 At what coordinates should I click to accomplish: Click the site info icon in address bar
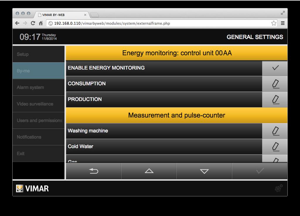(x=50, y=23)
